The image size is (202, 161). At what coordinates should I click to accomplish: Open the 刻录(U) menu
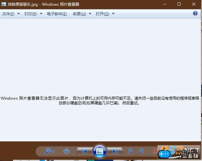79,14
